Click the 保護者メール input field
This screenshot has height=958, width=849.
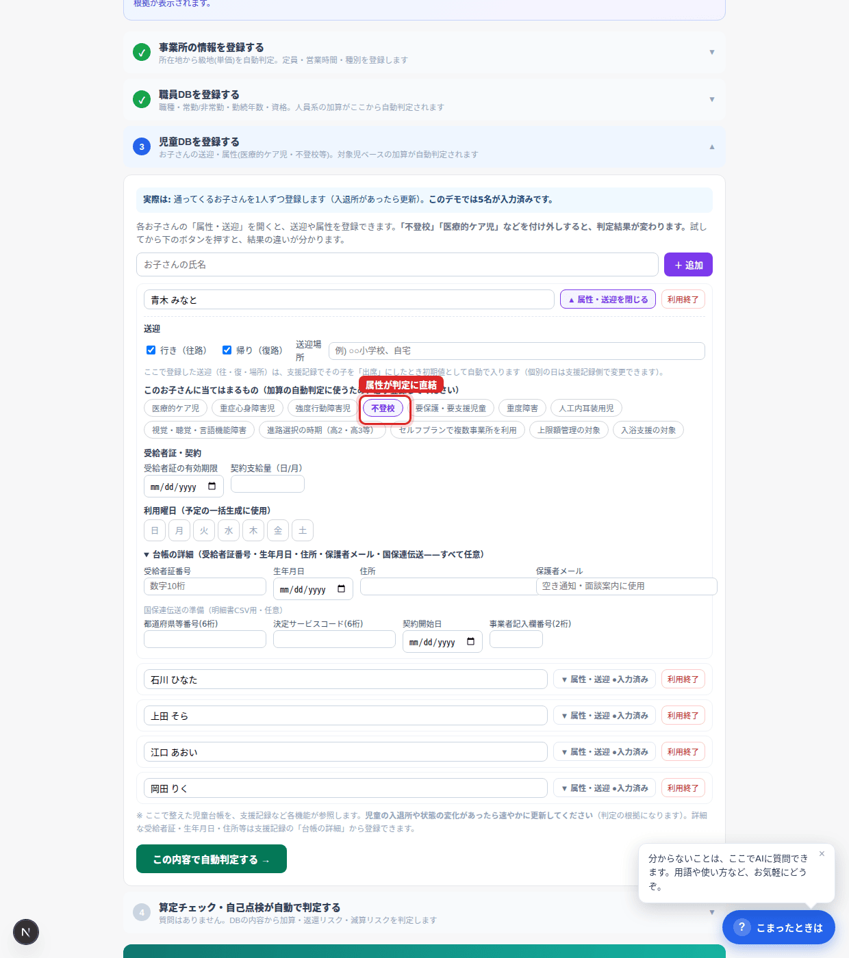click(626, 586)
